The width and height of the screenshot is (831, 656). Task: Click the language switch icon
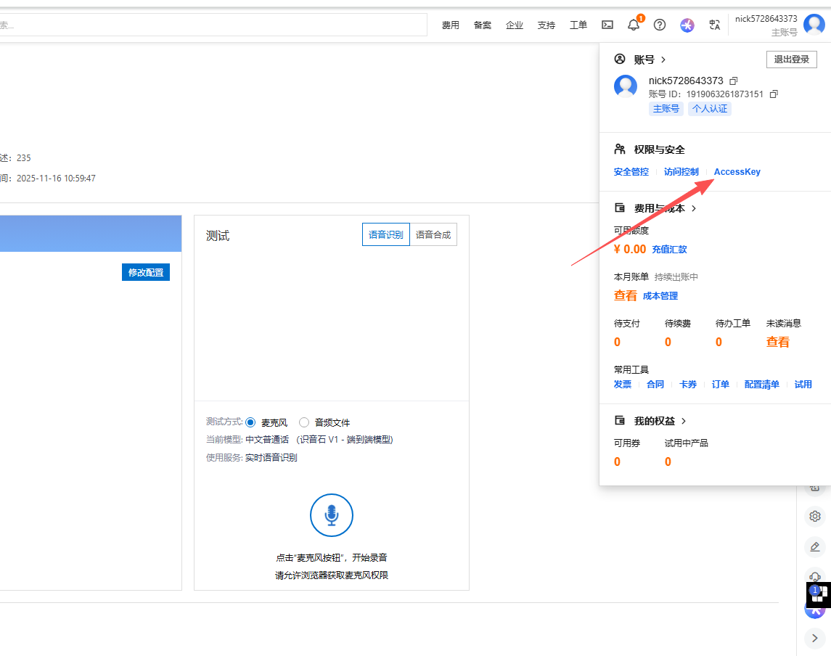pos(714,25)
